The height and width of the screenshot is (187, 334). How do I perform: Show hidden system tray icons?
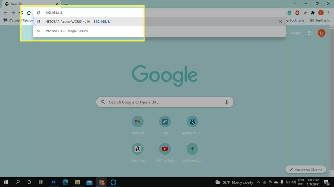(x=258, y=182)
